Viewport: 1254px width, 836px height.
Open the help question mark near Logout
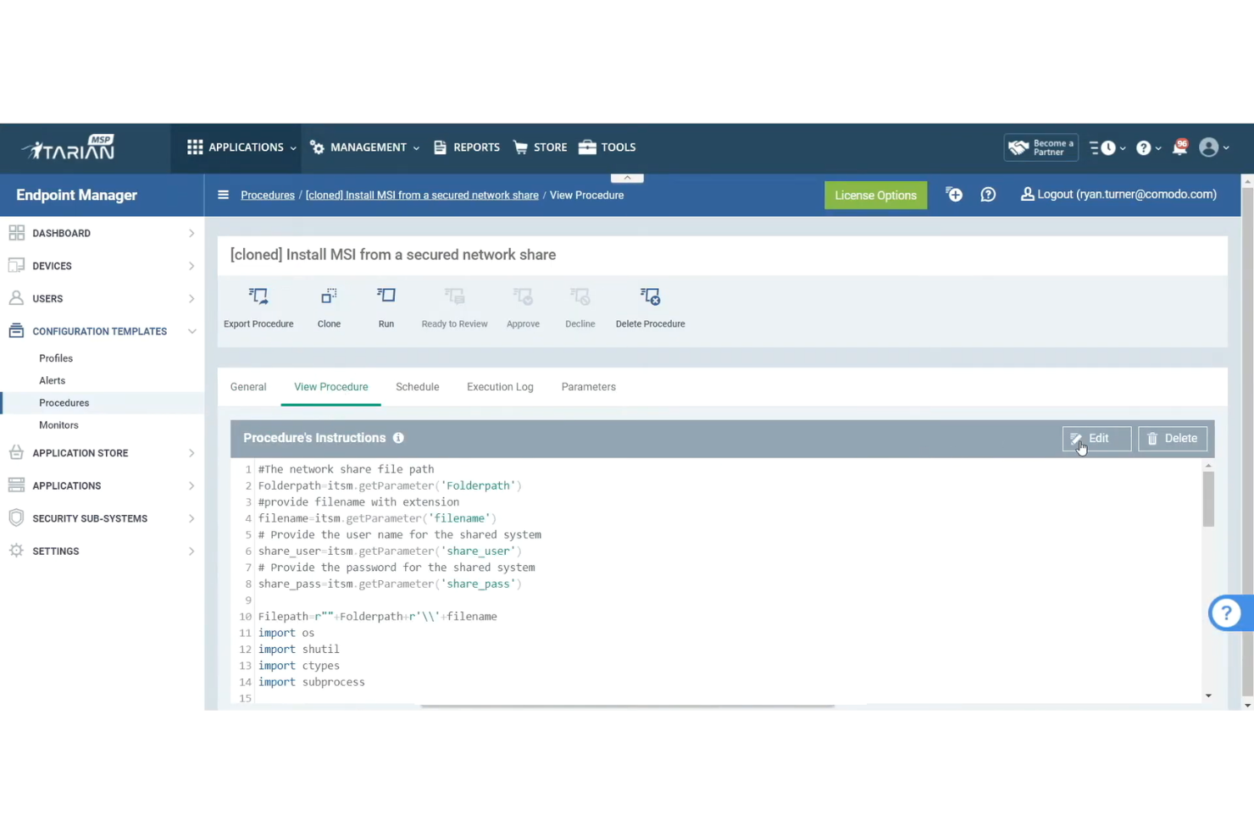[988, 195]
